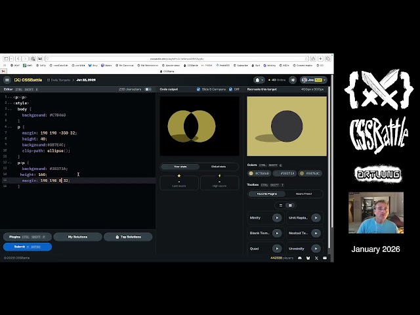Switch toolbox to grid view
420x315 pixels.
290,205
